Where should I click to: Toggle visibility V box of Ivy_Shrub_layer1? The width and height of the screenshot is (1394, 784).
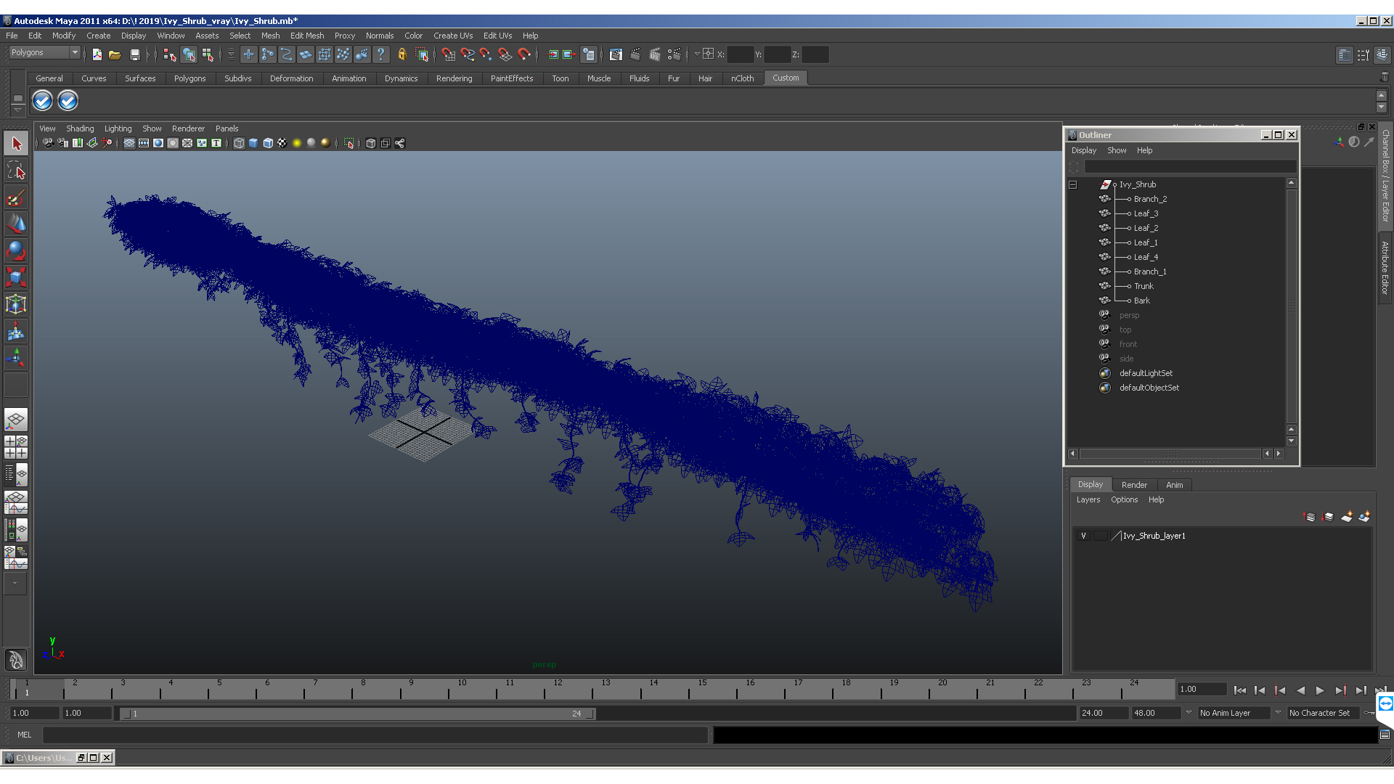[x=1083, y=536]
